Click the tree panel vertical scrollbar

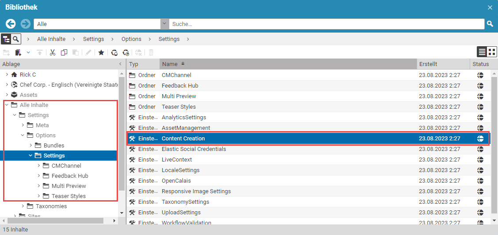[x=122, y=133]
